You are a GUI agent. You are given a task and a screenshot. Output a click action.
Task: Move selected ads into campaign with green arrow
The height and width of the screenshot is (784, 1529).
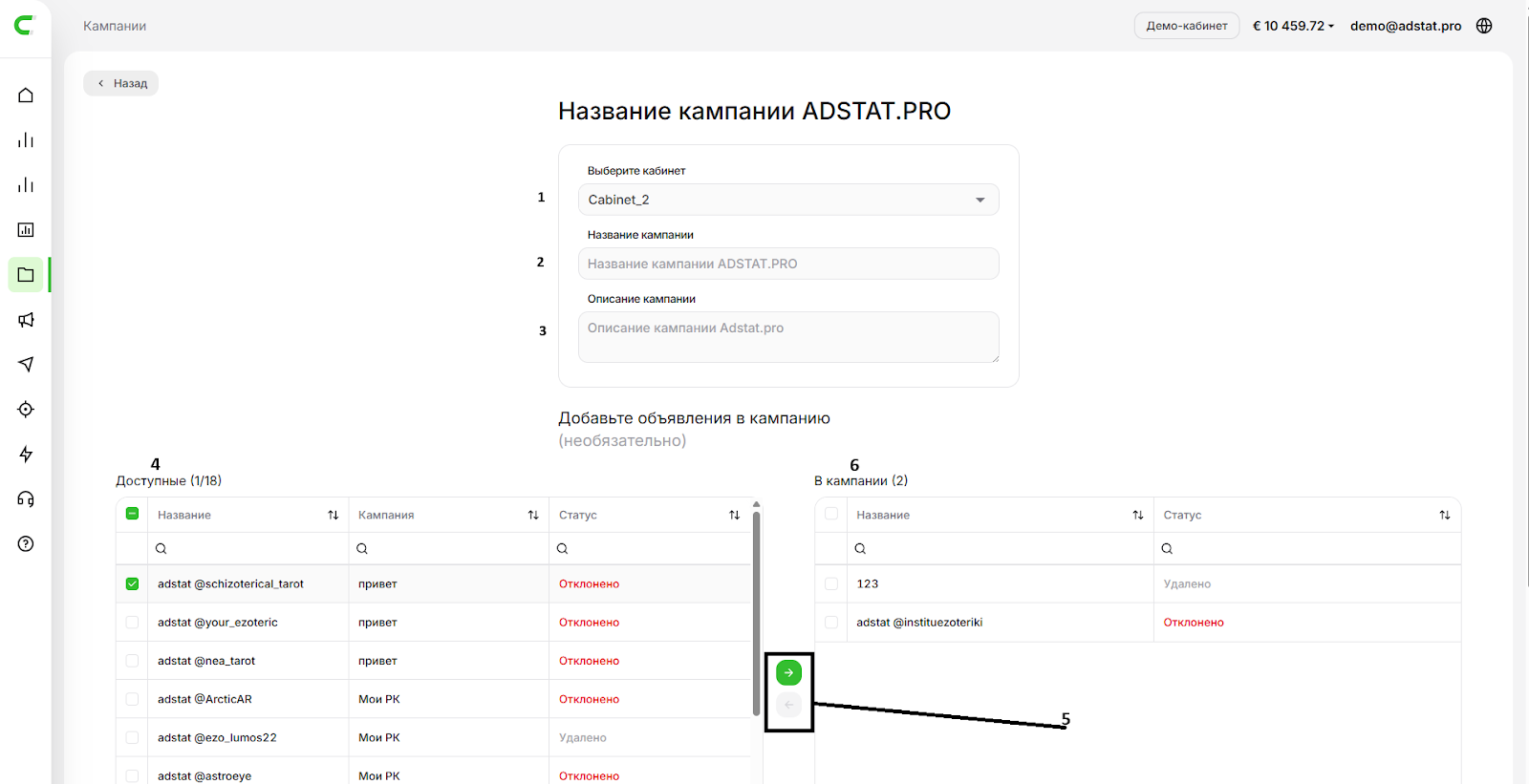coord(788,673)
